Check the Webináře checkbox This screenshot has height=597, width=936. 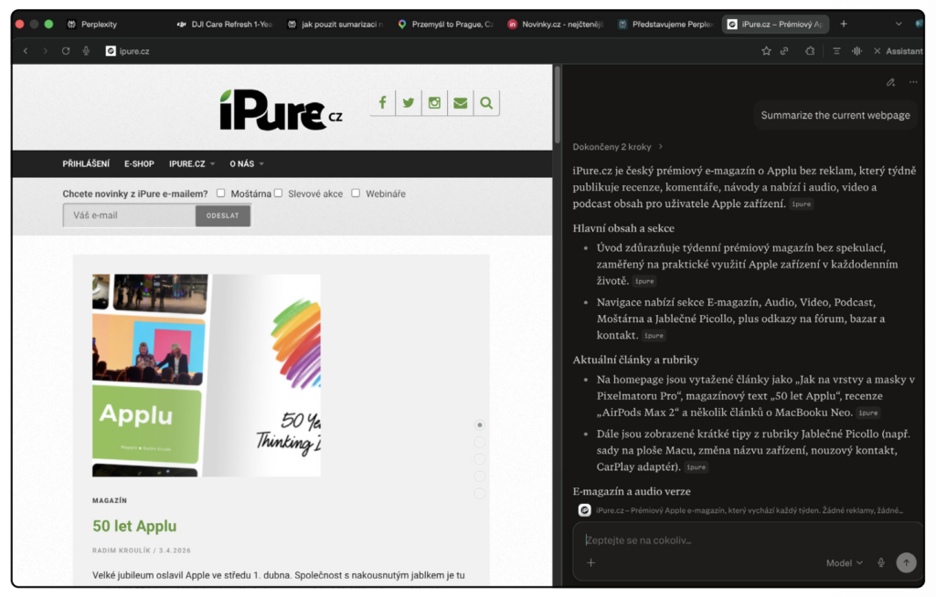(356, 194)
